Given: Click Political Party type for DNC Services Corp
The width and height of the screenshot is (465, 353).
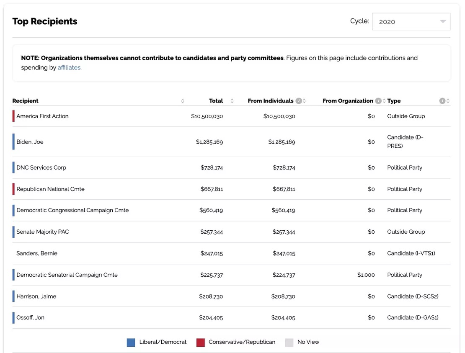Looking at the screenshot, I should point(405,167).
